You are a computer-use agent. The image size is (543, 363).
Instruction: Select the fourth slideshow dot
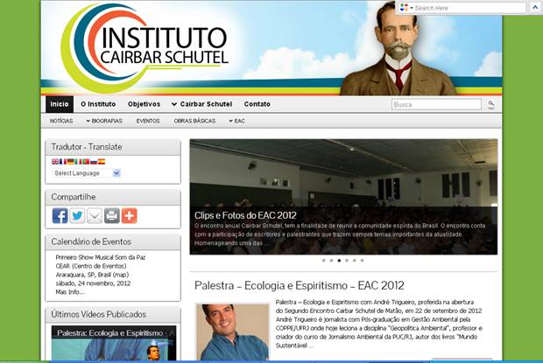coord(347,261)
